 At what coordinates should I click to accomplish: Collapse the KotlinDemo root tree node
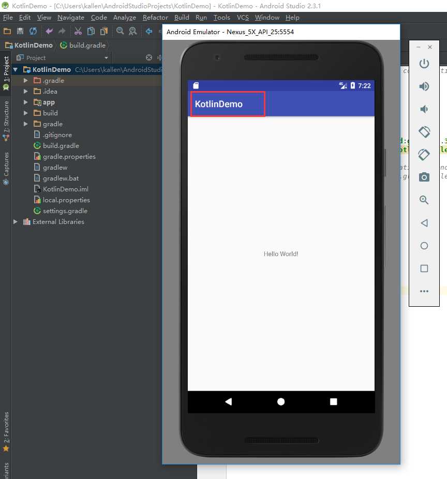click(x=16, y=70)
